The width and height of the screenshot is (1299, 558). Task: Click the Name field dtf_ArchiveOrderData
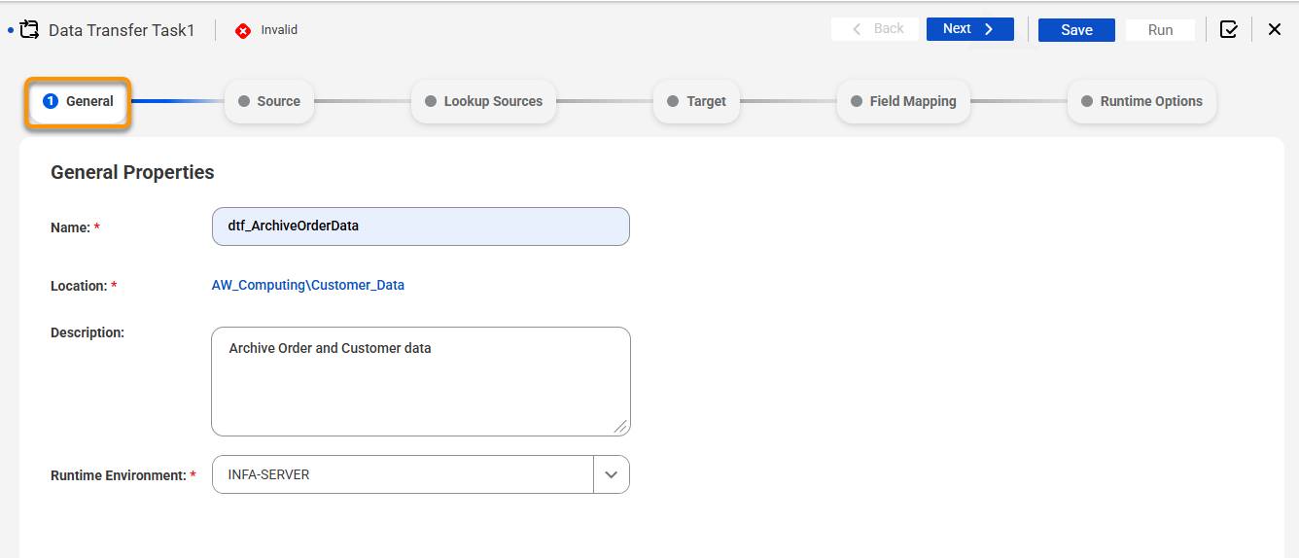tap(421, 227)
